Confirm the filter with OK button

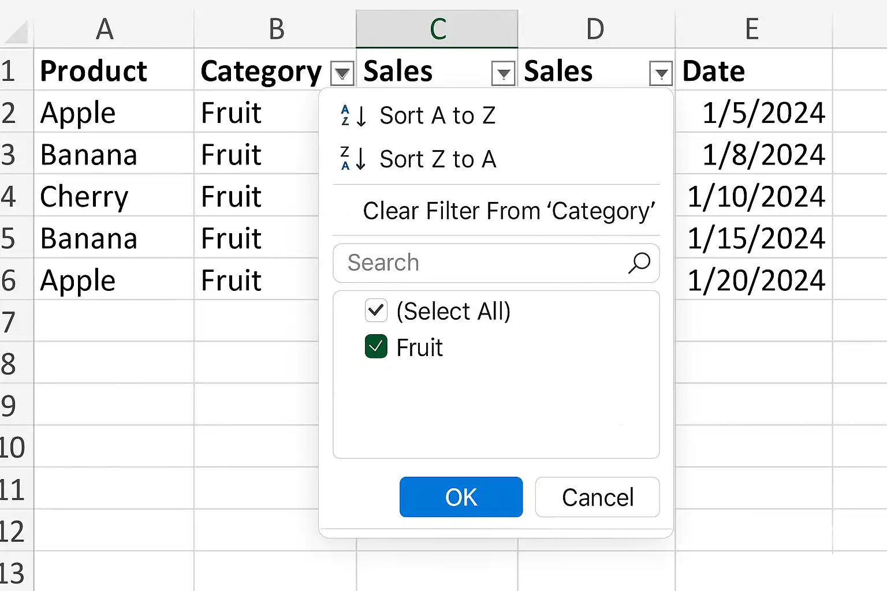pyautogui.click(x=461, y=497)
